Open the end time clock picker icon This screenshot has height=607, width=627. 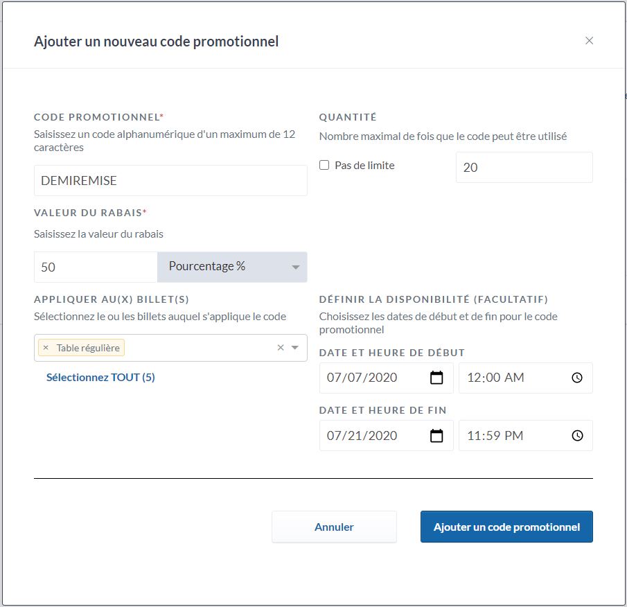pyautogui.click(x=577, y=436)
